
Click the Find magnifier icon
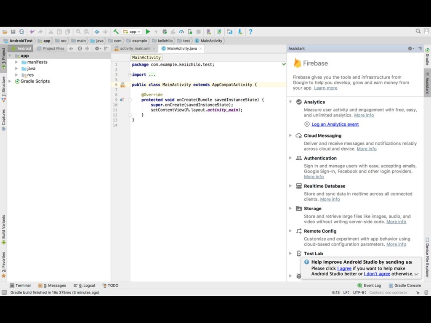coord(78,32)
